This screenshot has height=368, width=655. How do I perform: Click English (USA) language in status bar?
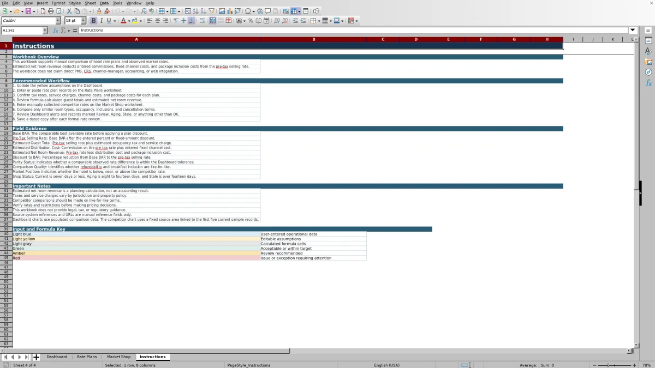[386, 365]
